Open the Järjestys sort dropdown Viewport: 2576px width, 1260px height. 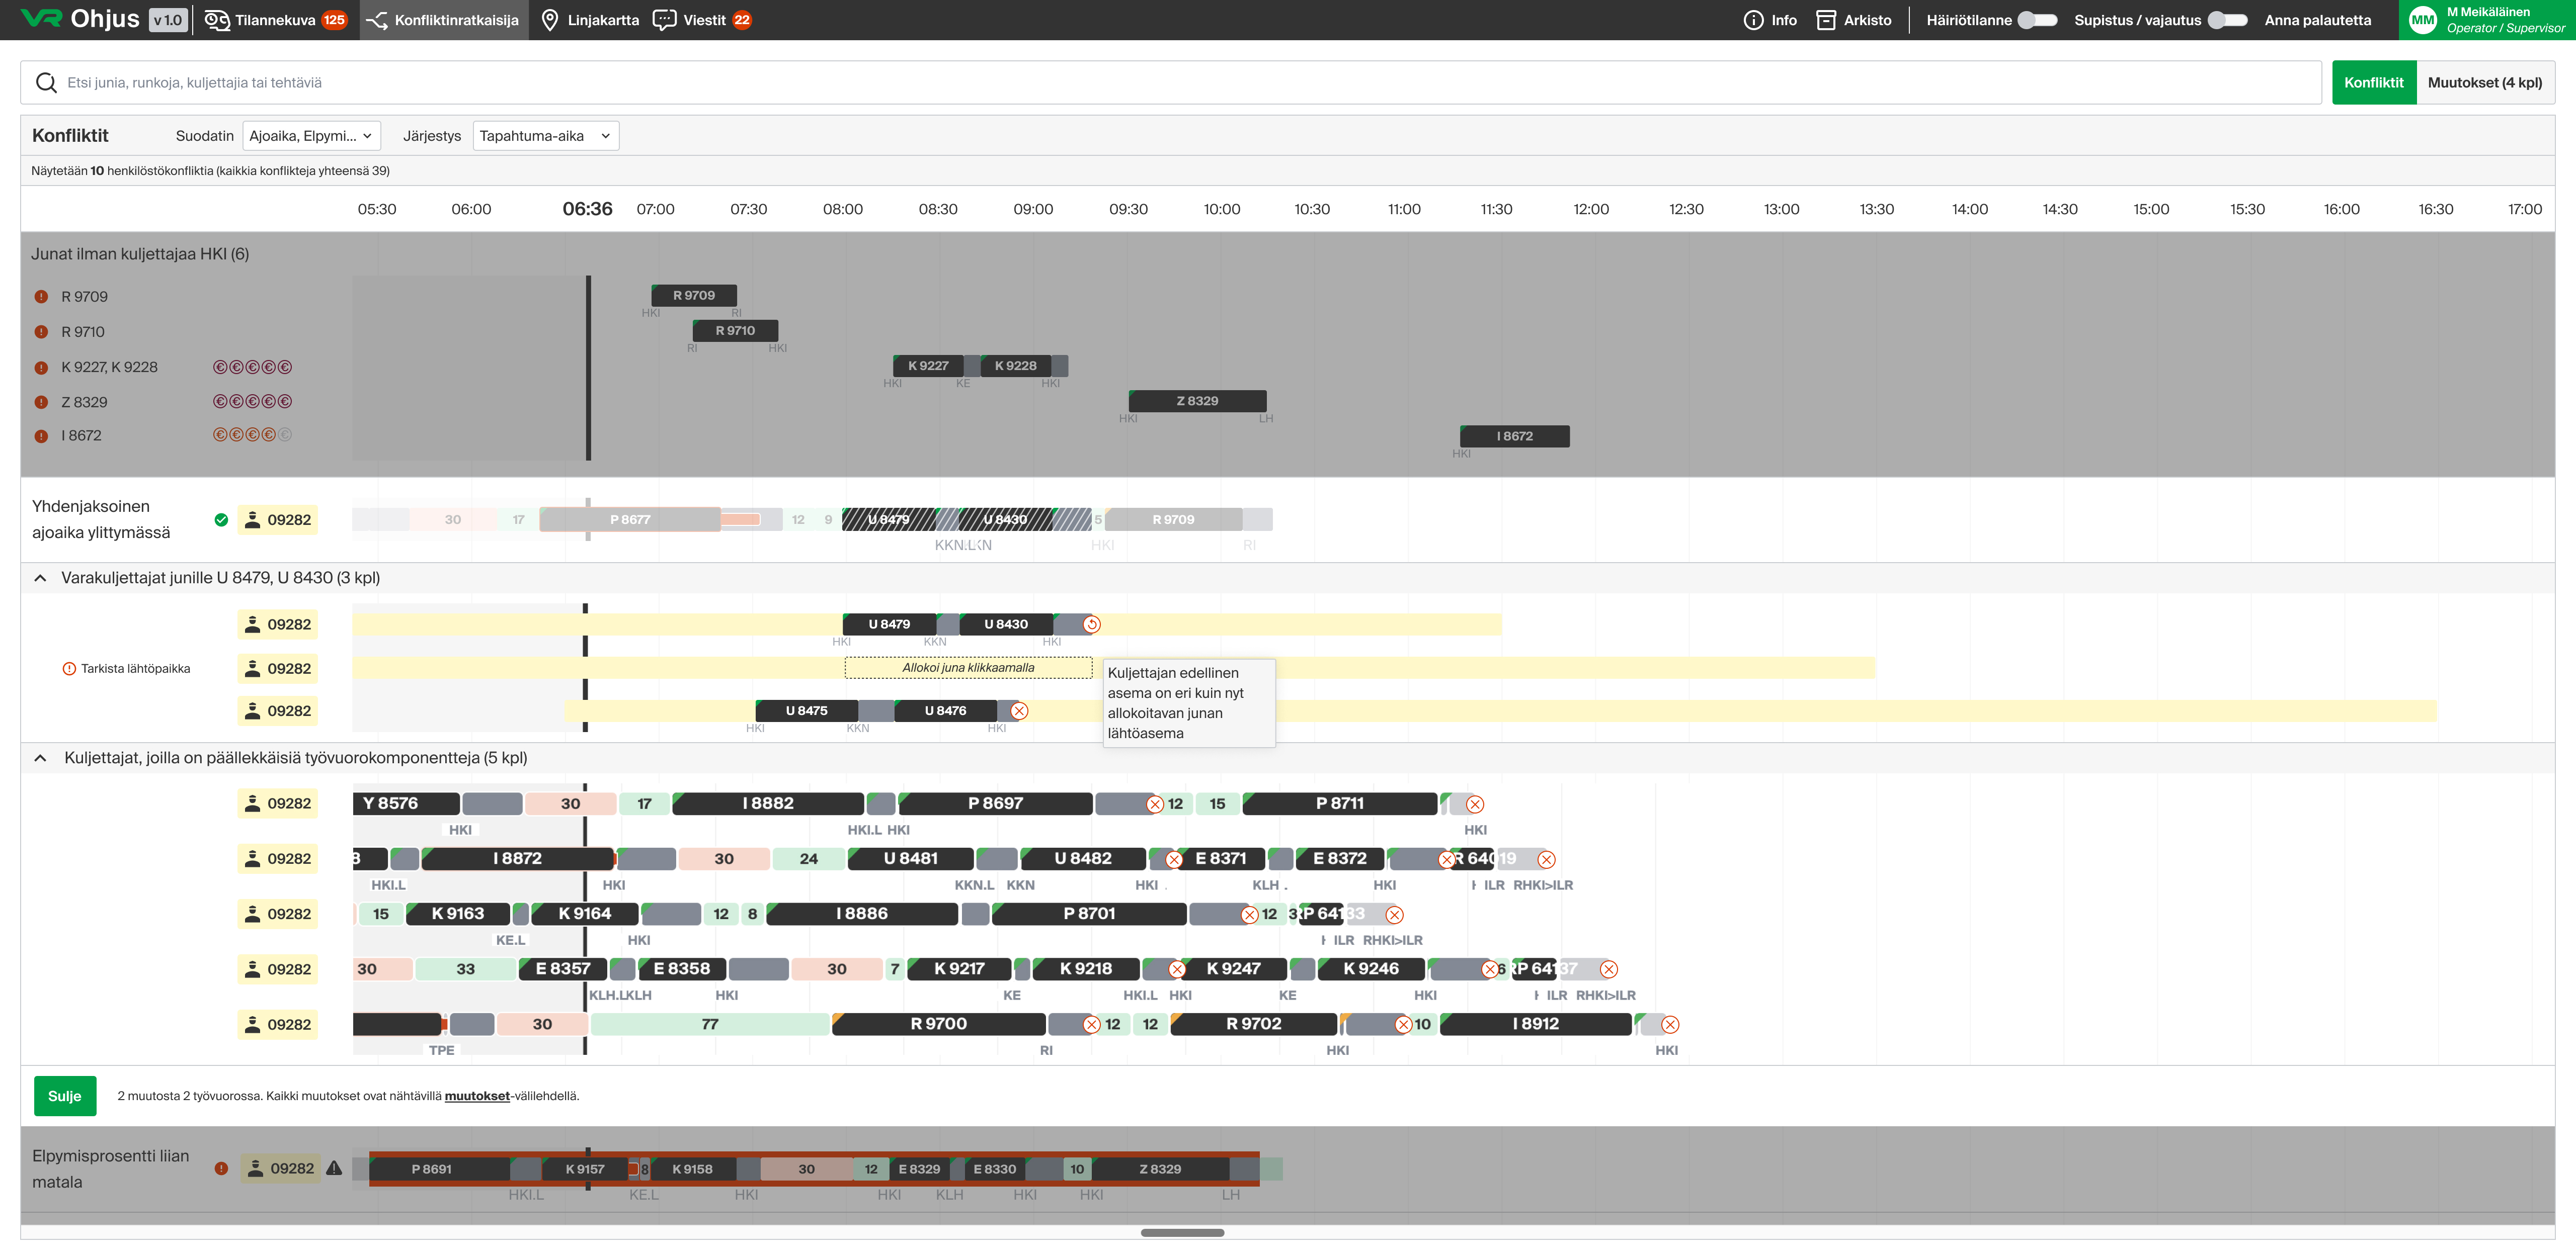545,136
